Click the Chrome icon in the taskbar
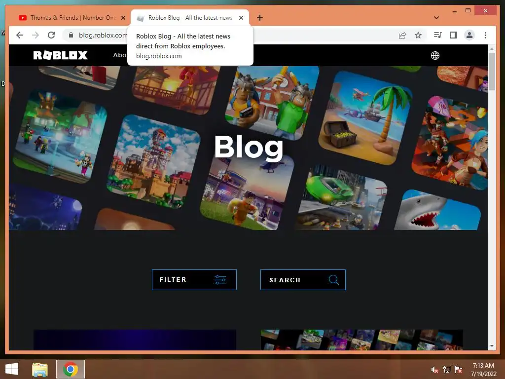 click(71, 369)
